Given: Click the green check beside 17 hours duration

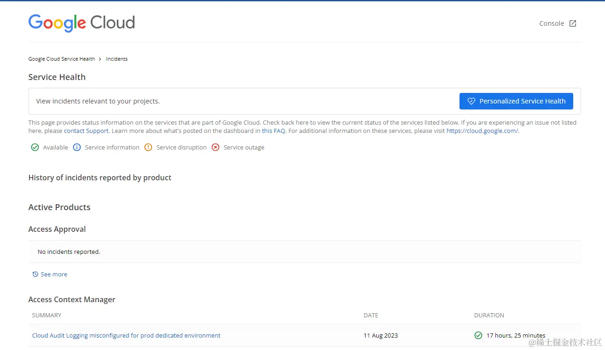Looking at the screenshot, I should coord(478,335).
